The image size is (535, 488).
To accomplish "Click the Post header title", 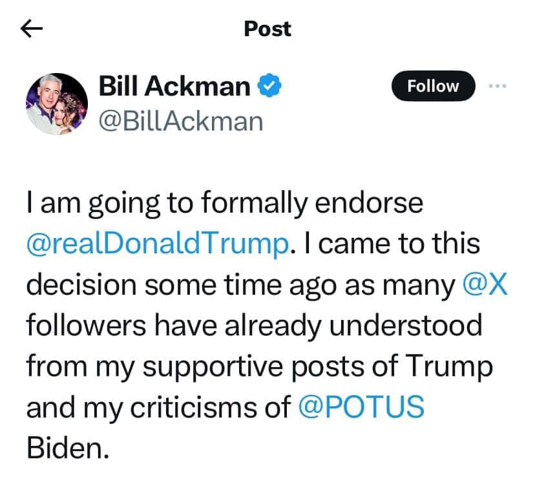I will click(267, 28).
